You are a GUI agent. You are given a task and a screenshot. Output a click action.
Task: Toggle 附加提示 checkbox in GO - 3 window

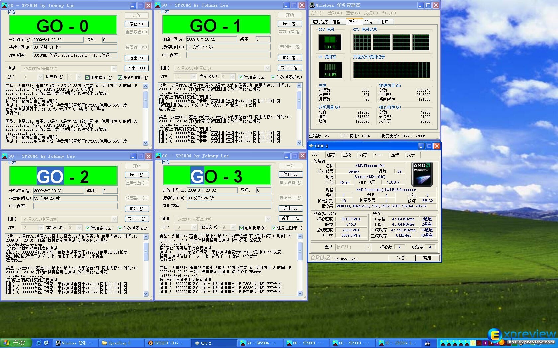click(x=241, y=228)
